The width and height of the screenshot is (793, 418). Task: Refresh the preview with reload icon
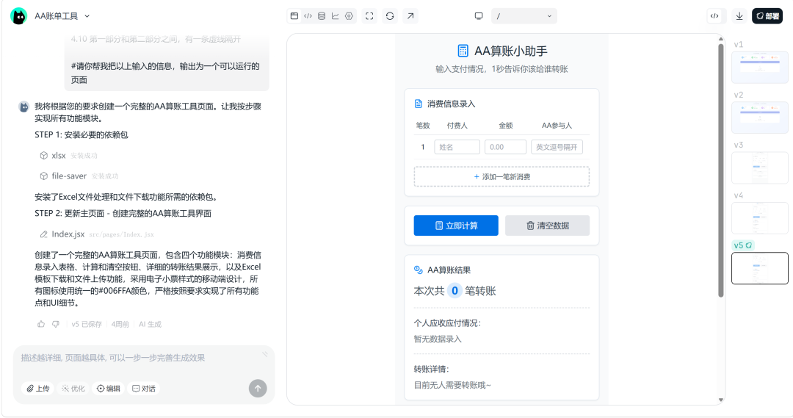point(390,16)
